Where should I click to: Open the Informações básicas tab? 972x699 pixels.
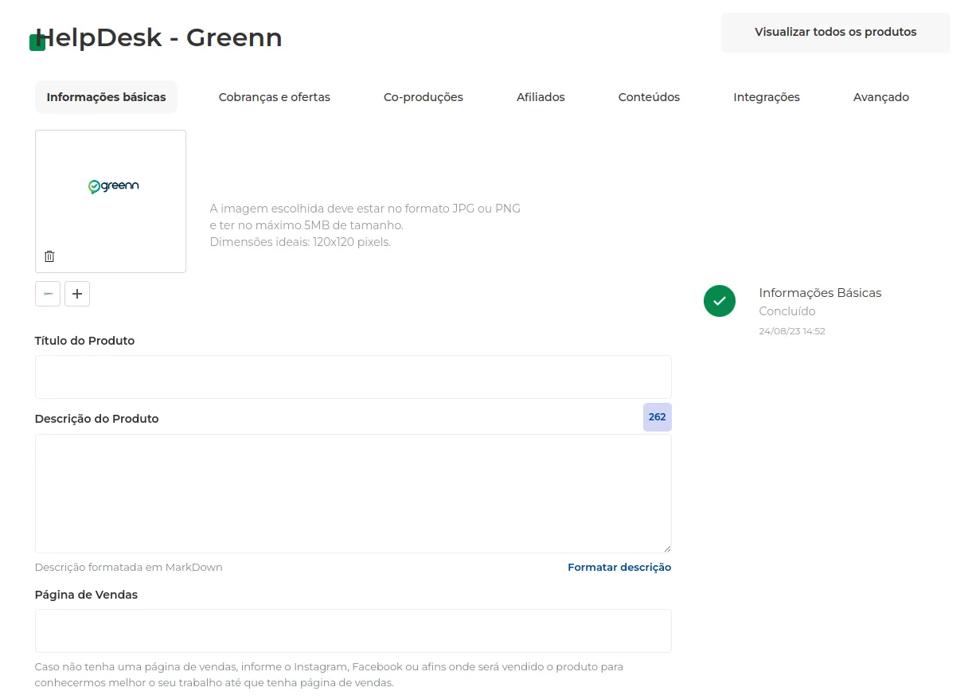pyautogui.click(x=106, y=97)
